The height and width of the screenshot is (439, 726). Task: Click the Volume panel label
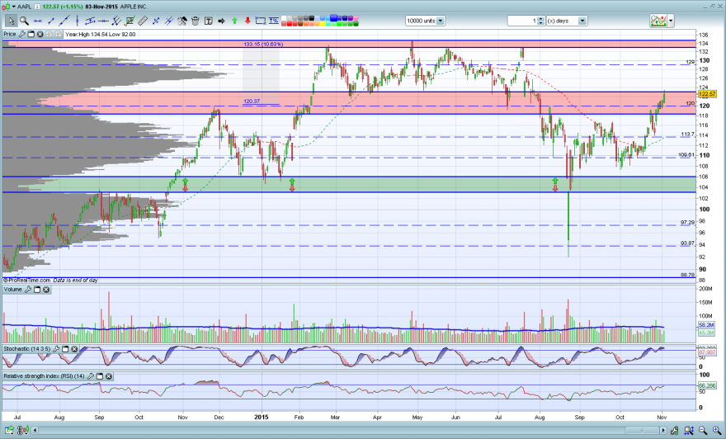12,290
